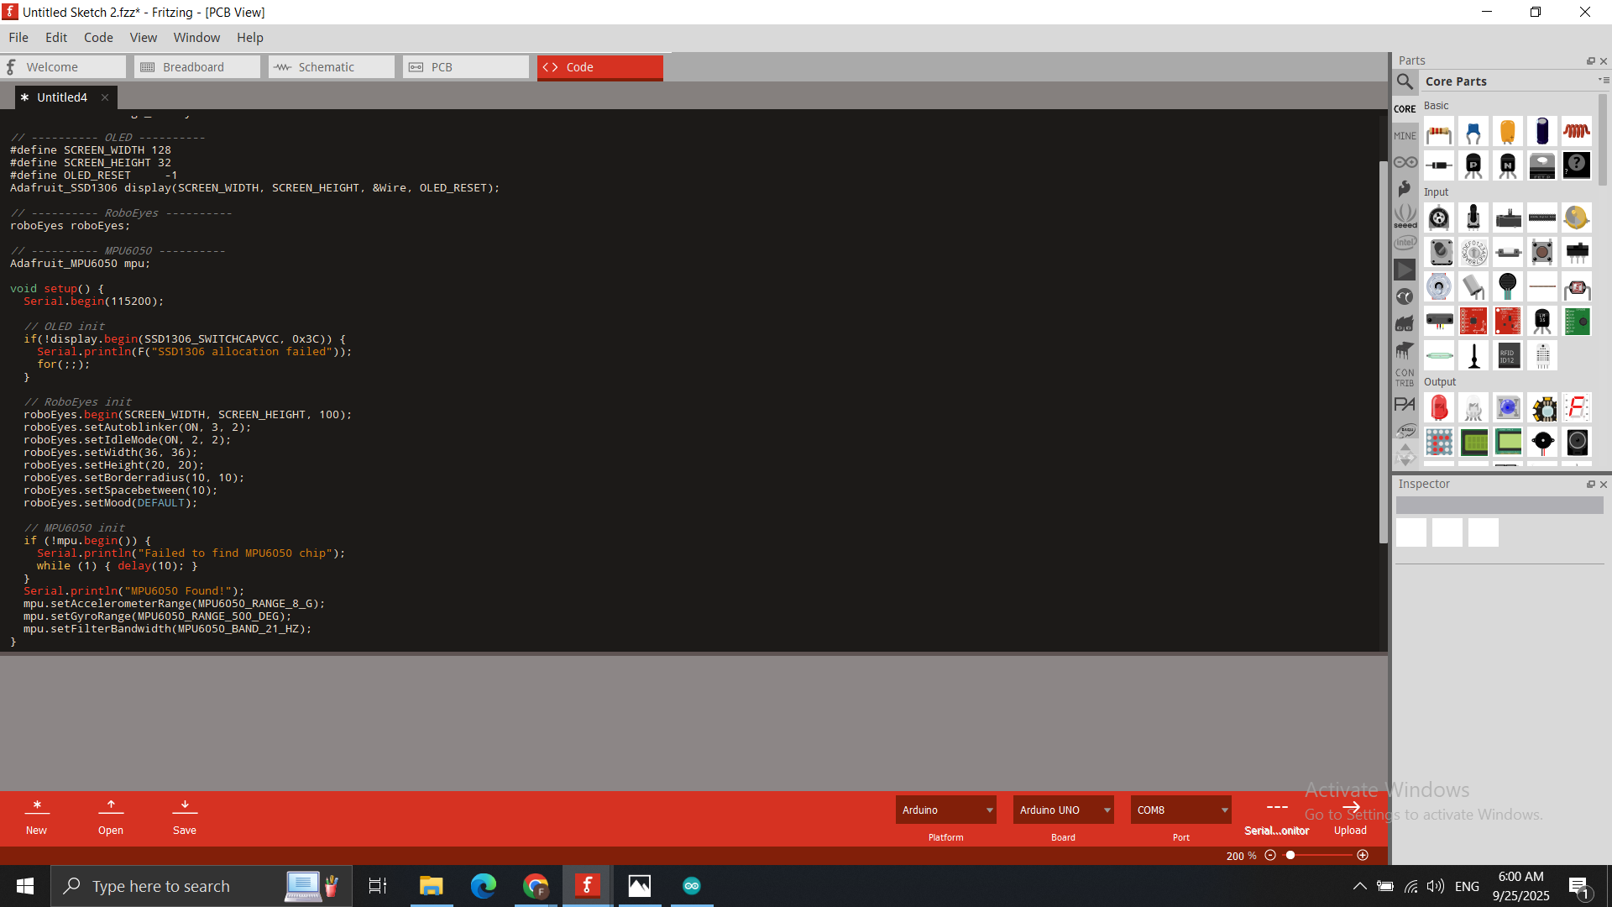
Task: Open the SparkFun flame parts bin
Action: click(1405, 189)
